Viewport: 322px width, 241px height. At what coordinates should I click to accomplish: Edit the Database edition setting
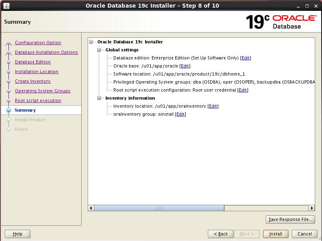click(x=245, y=58)
